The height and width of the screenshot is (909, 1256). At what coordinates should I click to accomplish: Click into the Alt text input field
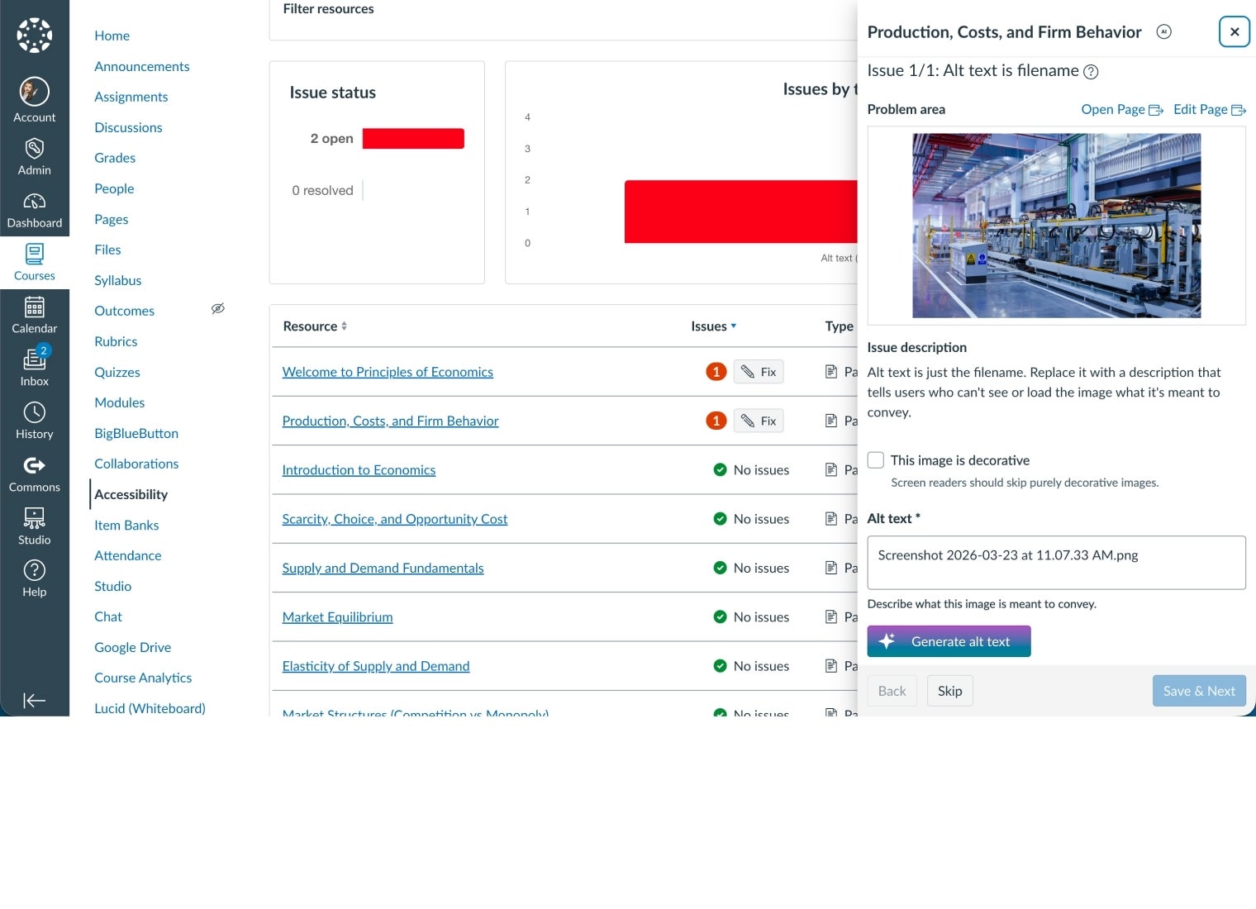pos(1056,562)
